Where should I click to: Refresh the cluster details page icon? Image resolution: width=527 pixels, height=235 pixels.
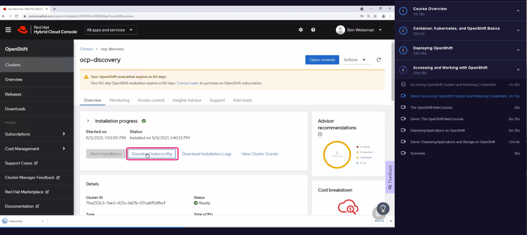(379, 60)
